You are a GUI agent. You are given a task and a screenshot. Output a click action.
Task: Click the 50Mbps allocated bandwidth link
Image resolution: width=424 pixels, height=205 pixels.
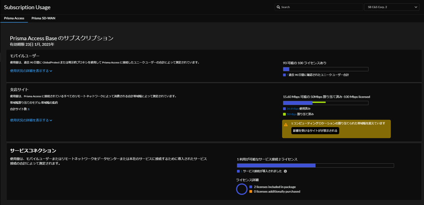[x=291, y=114]
